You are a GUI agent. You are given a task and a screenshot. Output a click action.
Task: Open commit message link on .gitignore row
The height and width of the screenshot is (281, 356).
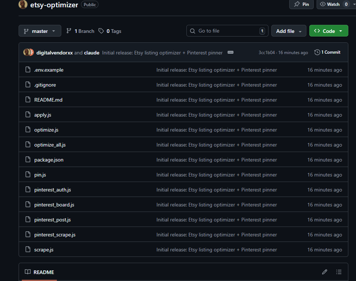click(x=217, y=85)
